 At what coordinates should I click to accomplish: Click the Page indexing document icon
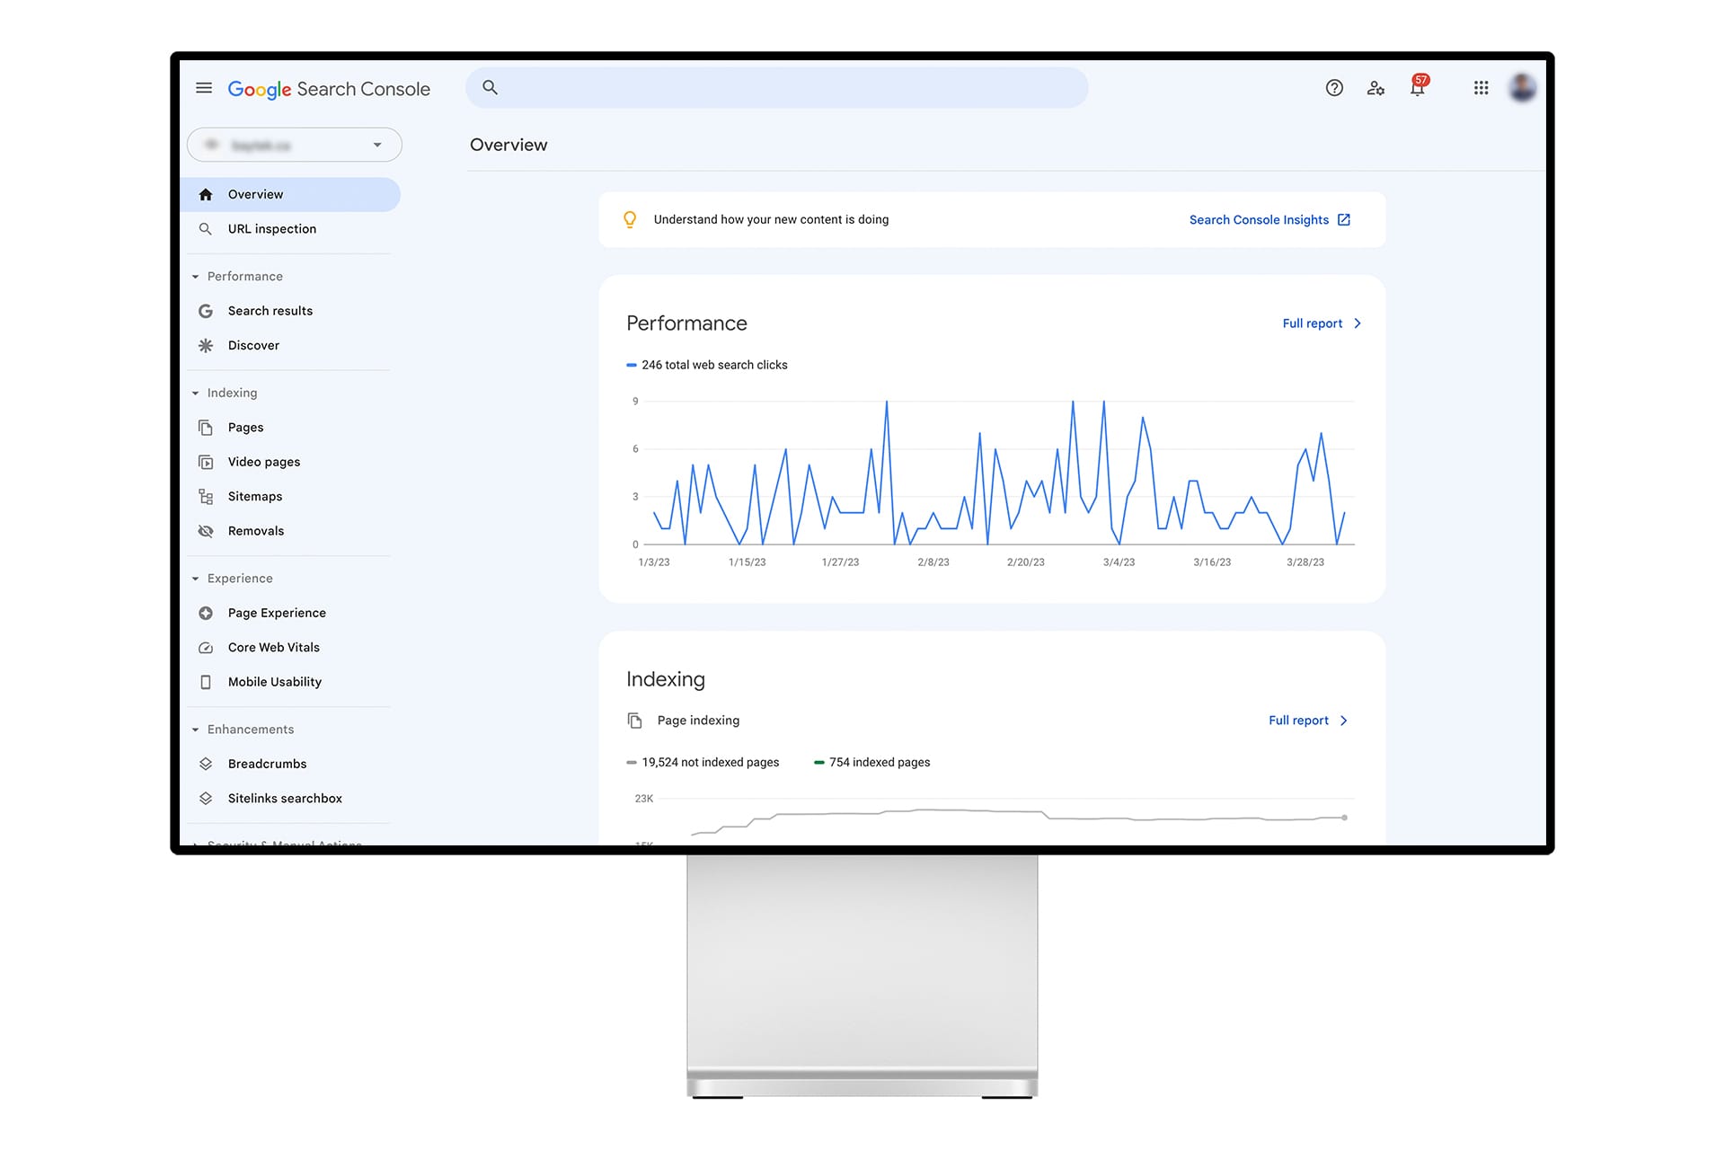634,721
